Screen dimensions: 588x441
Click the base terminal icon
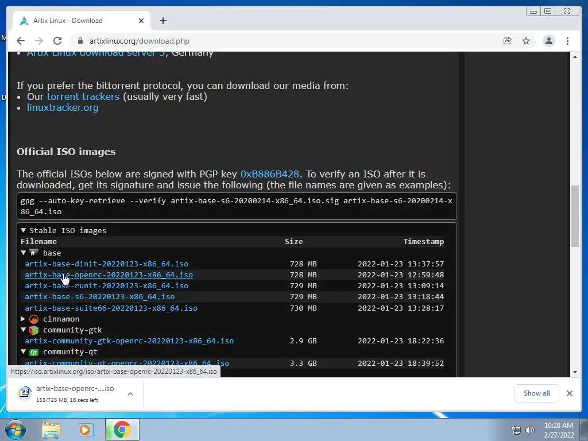pos(34,253)
